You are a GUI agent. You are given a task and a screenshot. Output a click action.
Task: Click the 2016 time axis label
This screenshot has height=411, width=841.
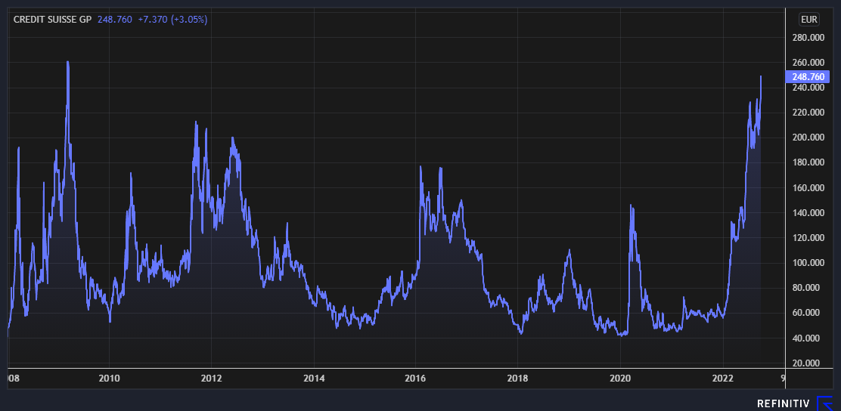tap(416, 379)
